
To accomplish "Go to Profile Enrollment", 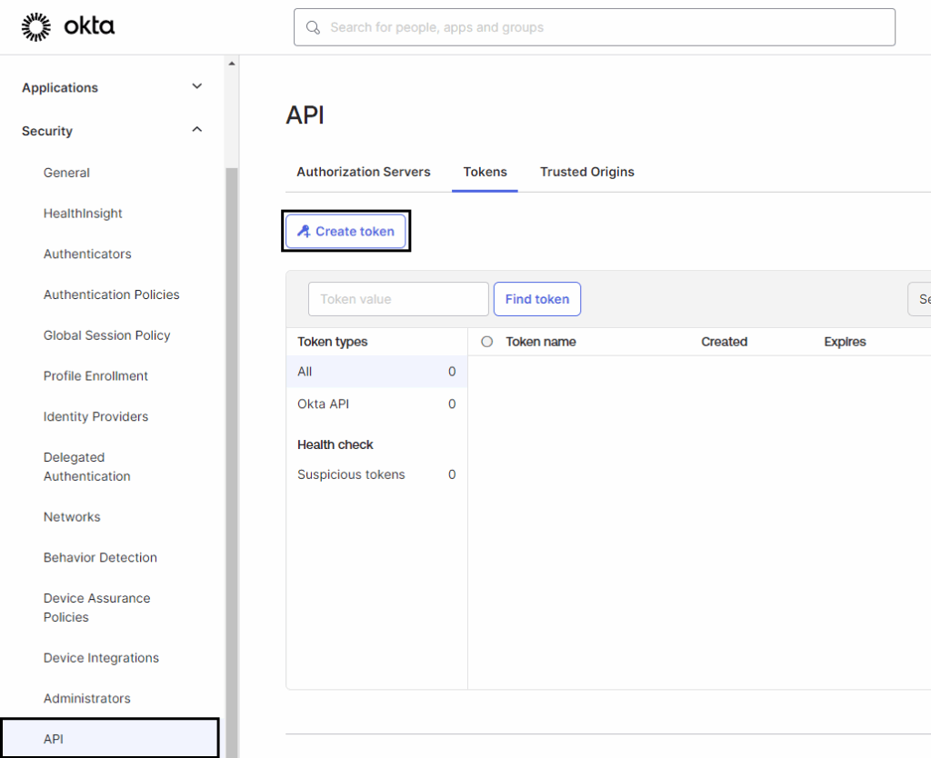I will coord(95,376).
